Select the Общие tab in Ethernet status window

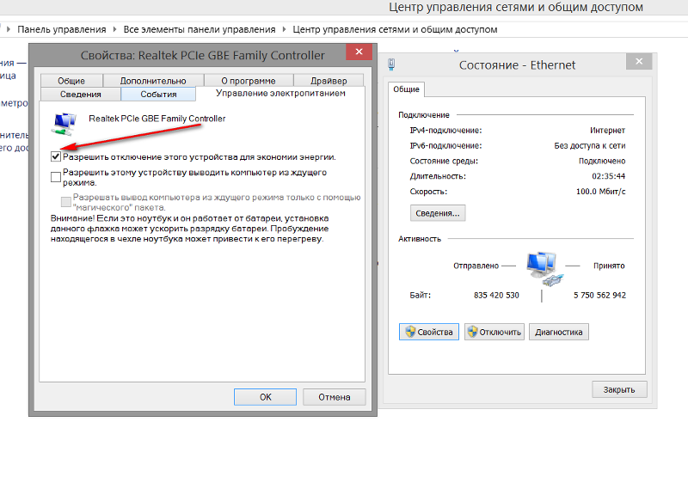click(x=406, y=89)
